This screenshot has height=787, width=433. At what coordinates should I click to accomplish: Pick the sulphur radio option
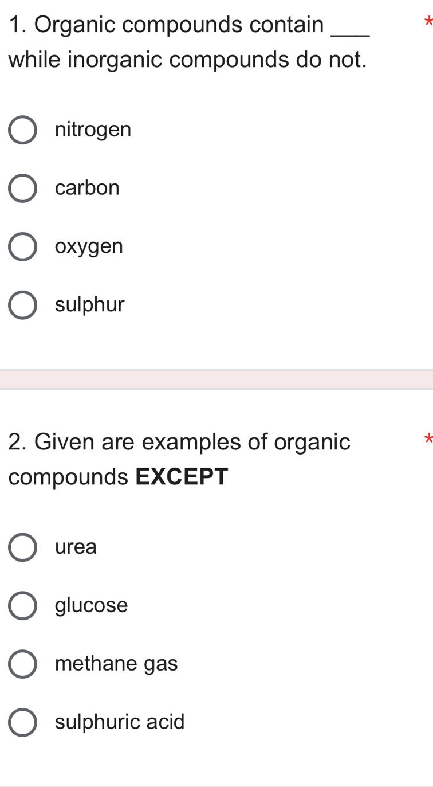tap(23, 305)
